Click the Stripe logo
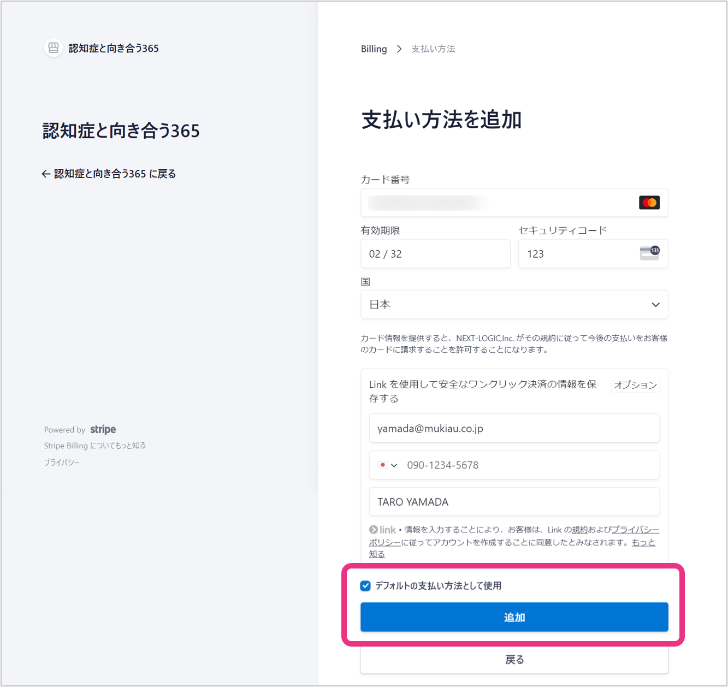The image size is (728, 687). 103,430
